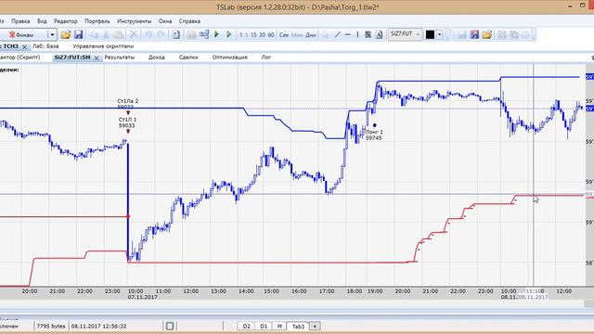Click the Ст1Л 1 59033 marker label
594x334 pixels.
tap(127, 122)
